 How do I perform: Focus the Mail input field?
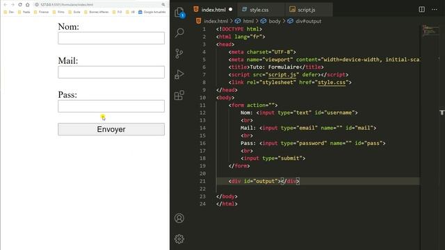pyautogui.click(x=111, y=72)
